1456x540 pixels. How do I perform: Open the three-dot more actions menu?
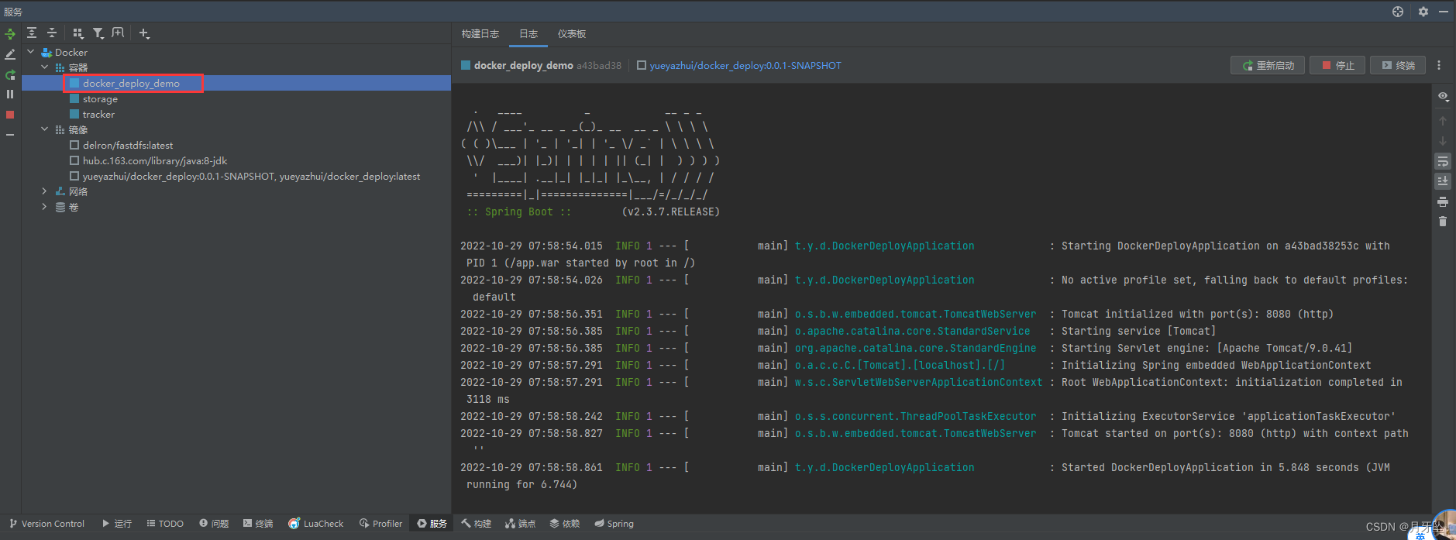pos(1439,66)
